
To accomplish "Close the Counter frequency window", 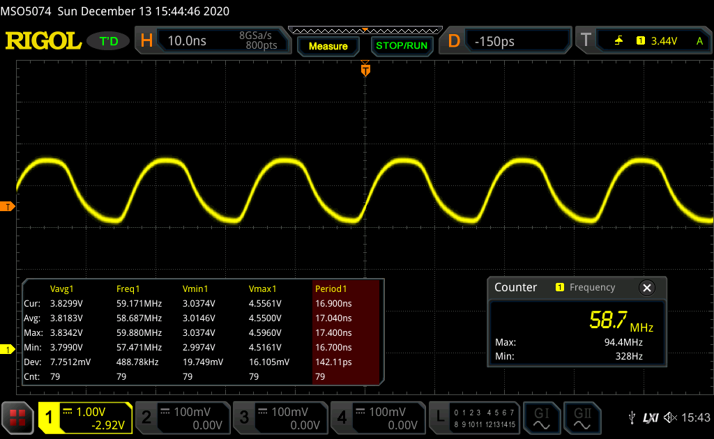I will [646, 288].
